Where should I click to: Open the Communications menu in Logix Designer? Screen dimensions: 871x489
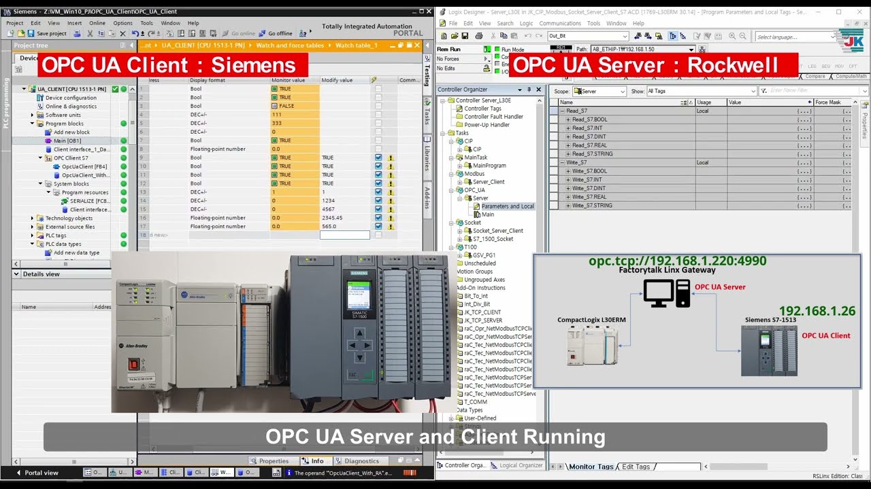(560, 23)
